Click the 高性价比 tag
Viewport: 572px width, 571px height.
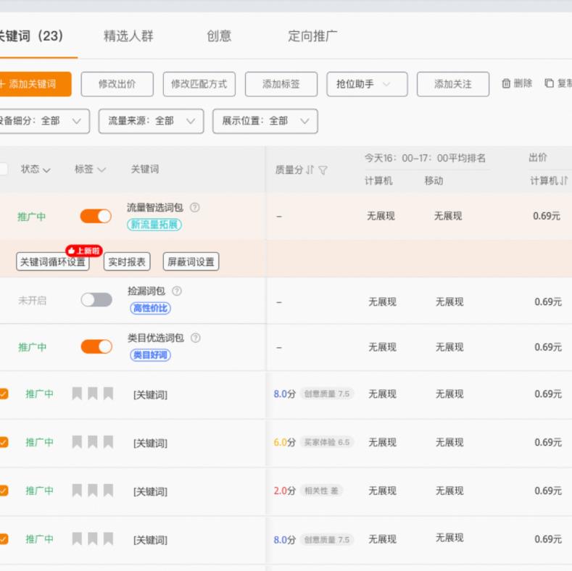[150, 308]
